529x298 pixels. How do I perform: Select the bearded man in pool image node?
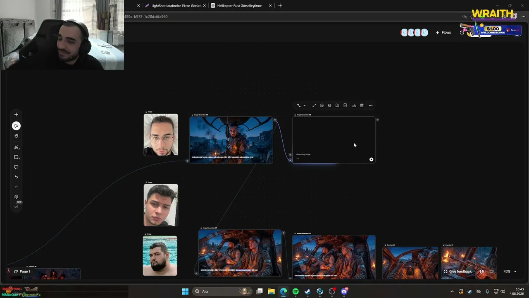(160, 256)
